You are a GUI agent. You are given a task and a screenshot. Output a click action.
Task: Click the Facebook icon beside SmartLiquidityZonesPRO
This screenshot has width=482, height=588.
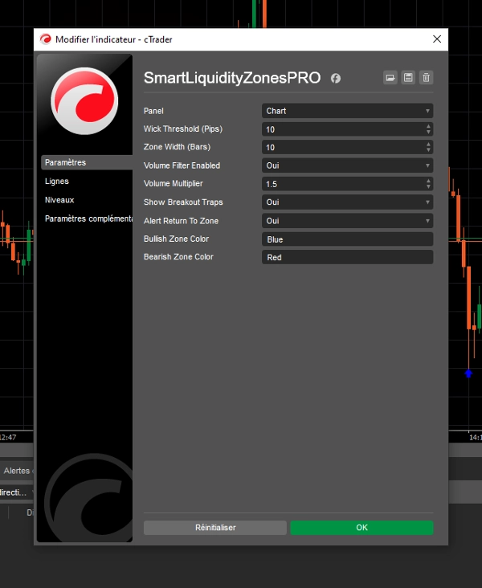335,78
